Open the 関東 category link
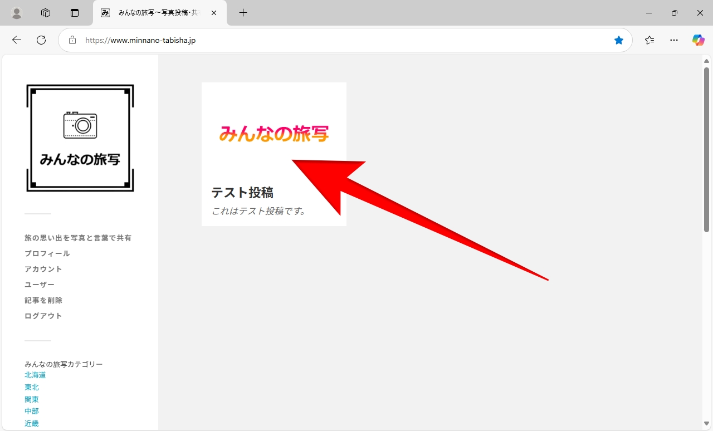Image resolution: width=713 pixels, height=431 pixels. point(32,399)
